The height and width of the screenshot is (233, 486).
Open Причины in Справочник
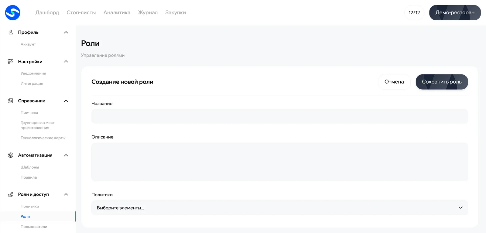point(29,113)
